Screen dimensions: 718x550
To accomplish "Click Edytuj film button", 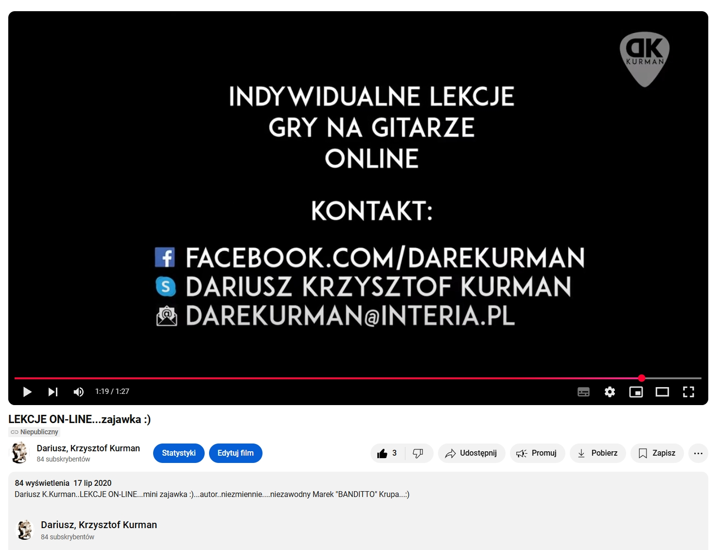I will coord(236,453).
